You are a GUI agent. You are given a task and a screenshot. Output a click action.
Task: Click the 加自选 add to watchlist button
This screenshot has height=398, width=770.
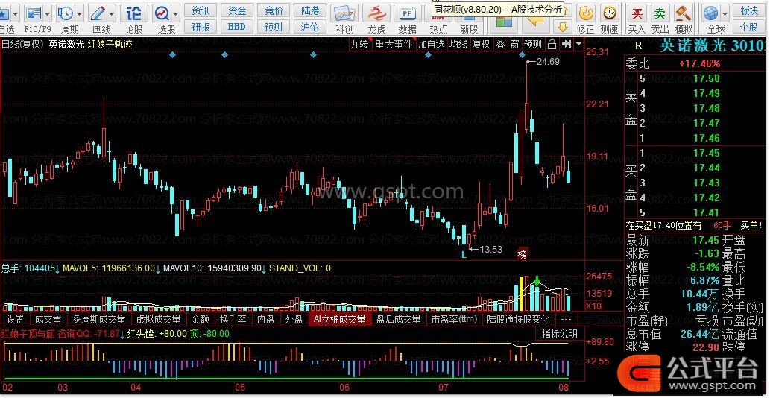click(x=431, y=44)
